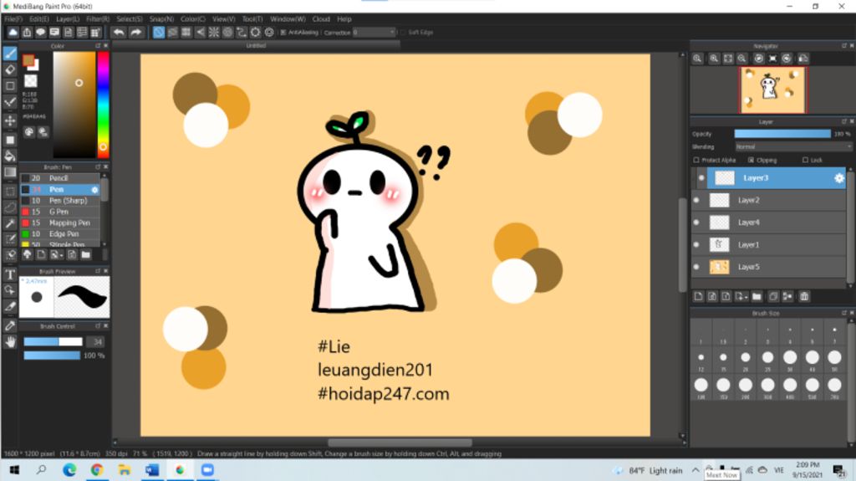Select the Pencil brush
The image size is (856, 481).
[x=60, y=178]
